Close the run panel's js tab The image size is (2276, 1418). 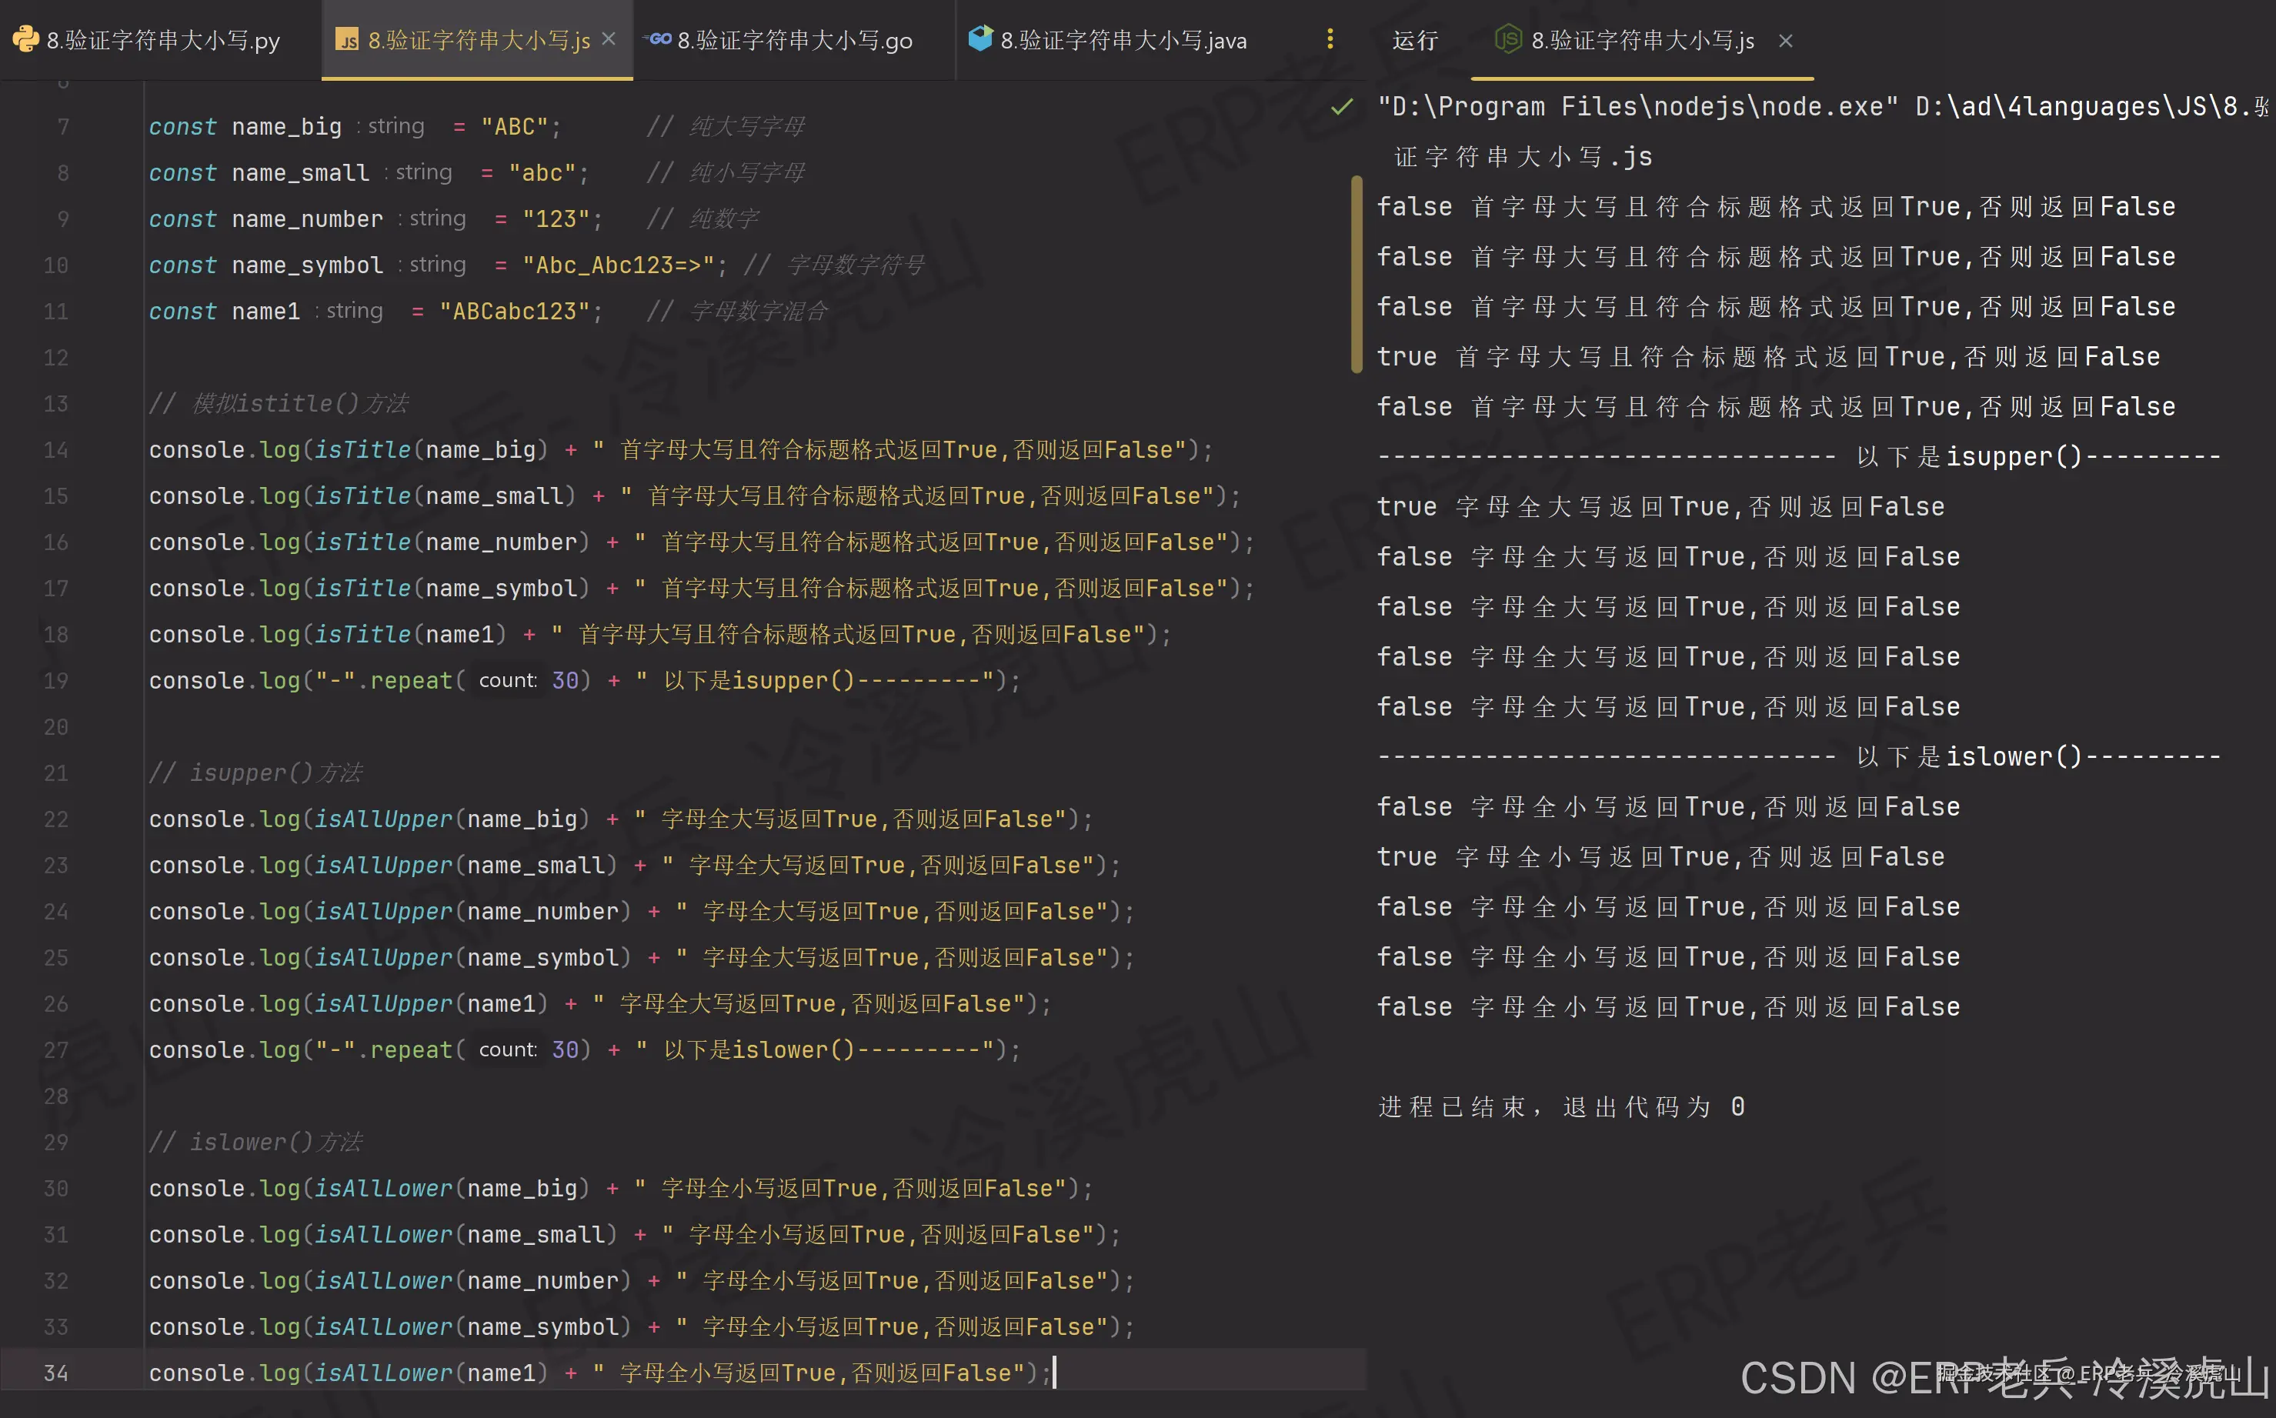click(1786, 40)
